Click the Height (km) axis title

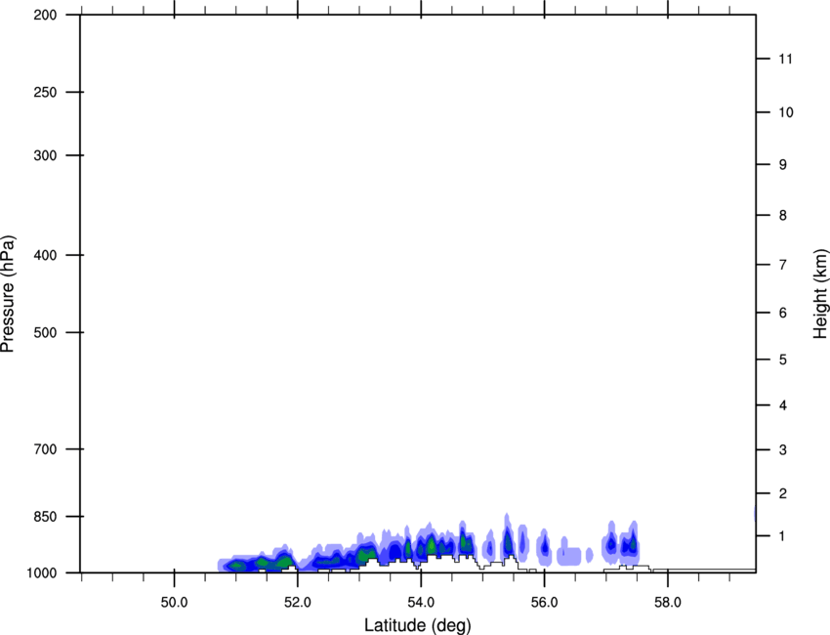(820, 293)
